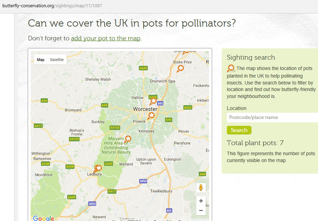Zoom in on the map
Viewport: 318px width, 221px height.
point(201,201)
